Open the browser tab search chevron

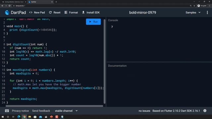click(194, 2)
